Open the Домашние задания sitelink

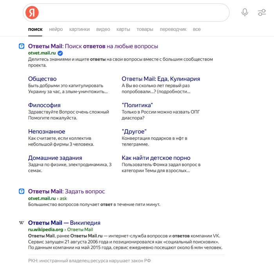pyautogui.click(x=55, y=158)
